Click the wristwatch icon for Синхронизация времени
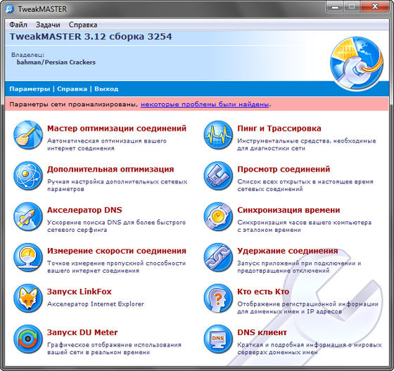Image resolution: width=394 pixels, height=371 pixels. [218, 216]
